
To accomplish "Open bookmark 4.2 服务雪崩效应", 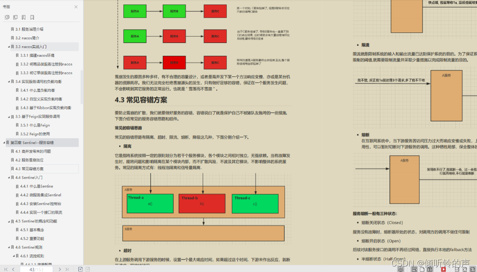I will coord(29,160).
